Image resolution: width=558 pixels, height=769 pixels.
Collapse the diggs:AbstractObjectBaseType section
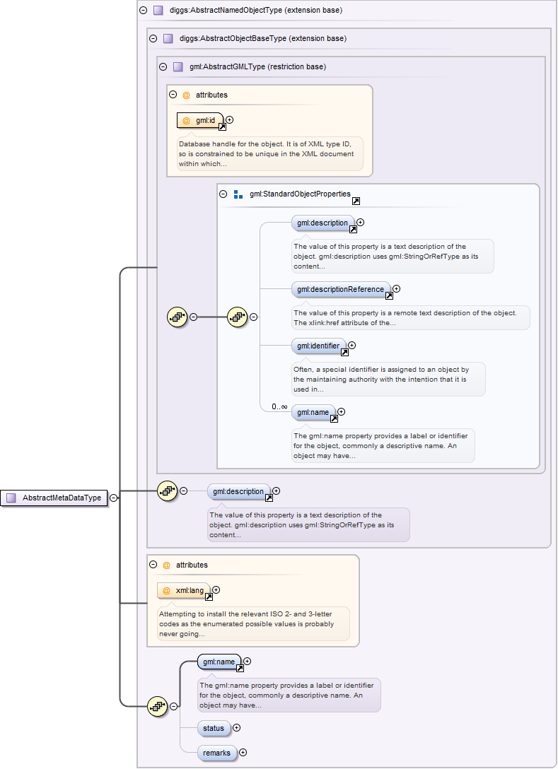coord(153,39)
